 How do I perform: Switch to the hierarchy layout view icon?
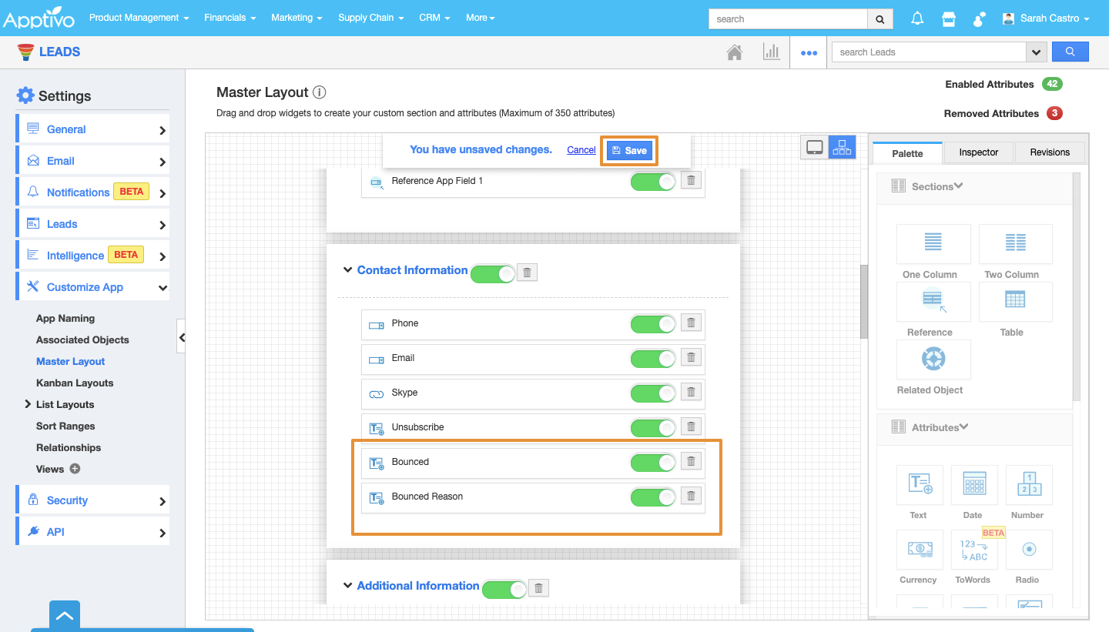842,148
